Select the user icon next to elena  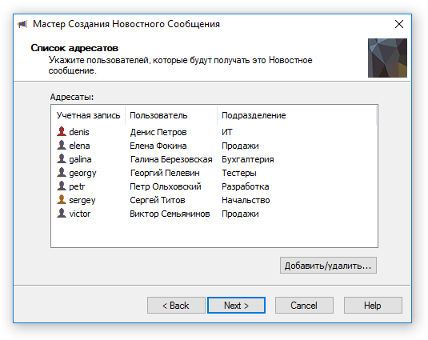[x=62, y=145]
